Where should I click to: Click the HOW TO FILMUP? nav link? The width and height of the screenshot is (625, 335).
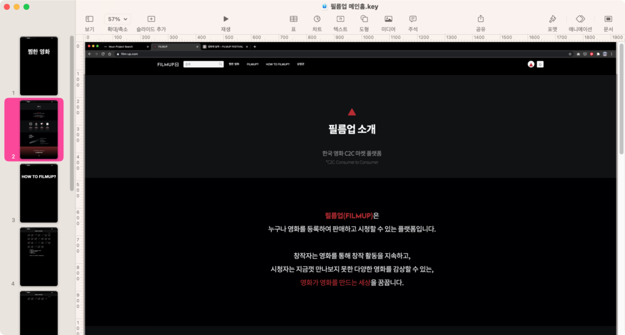point(278,64)
